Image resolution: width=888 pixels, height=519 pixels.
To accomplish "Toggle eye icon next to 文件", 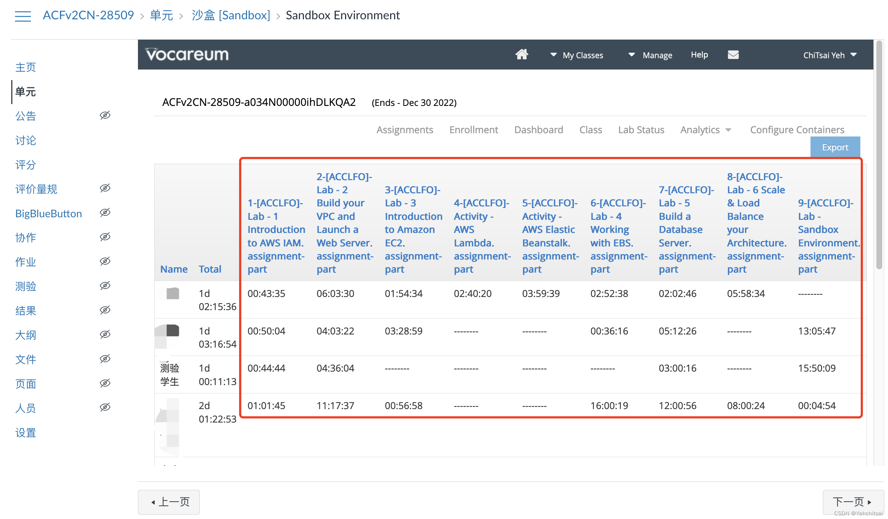I will click(105, 359).
